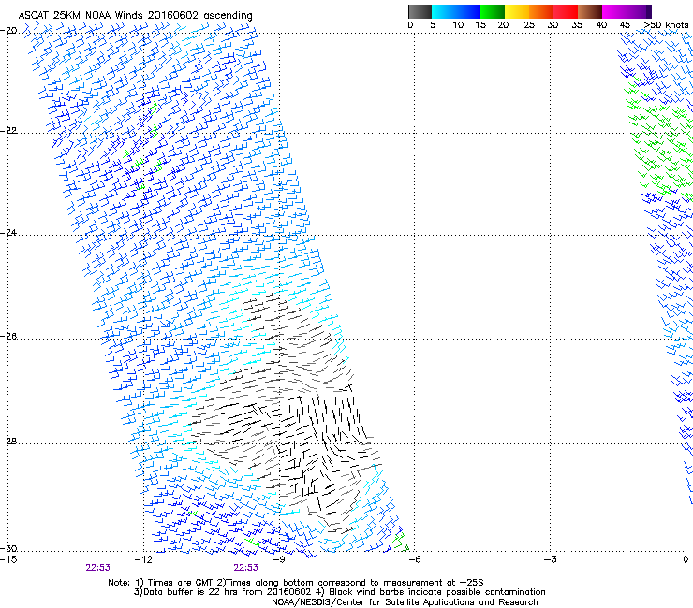693x608 pixels.
Task: Click the latitude label '-22'
Action: tap(8, 131)
